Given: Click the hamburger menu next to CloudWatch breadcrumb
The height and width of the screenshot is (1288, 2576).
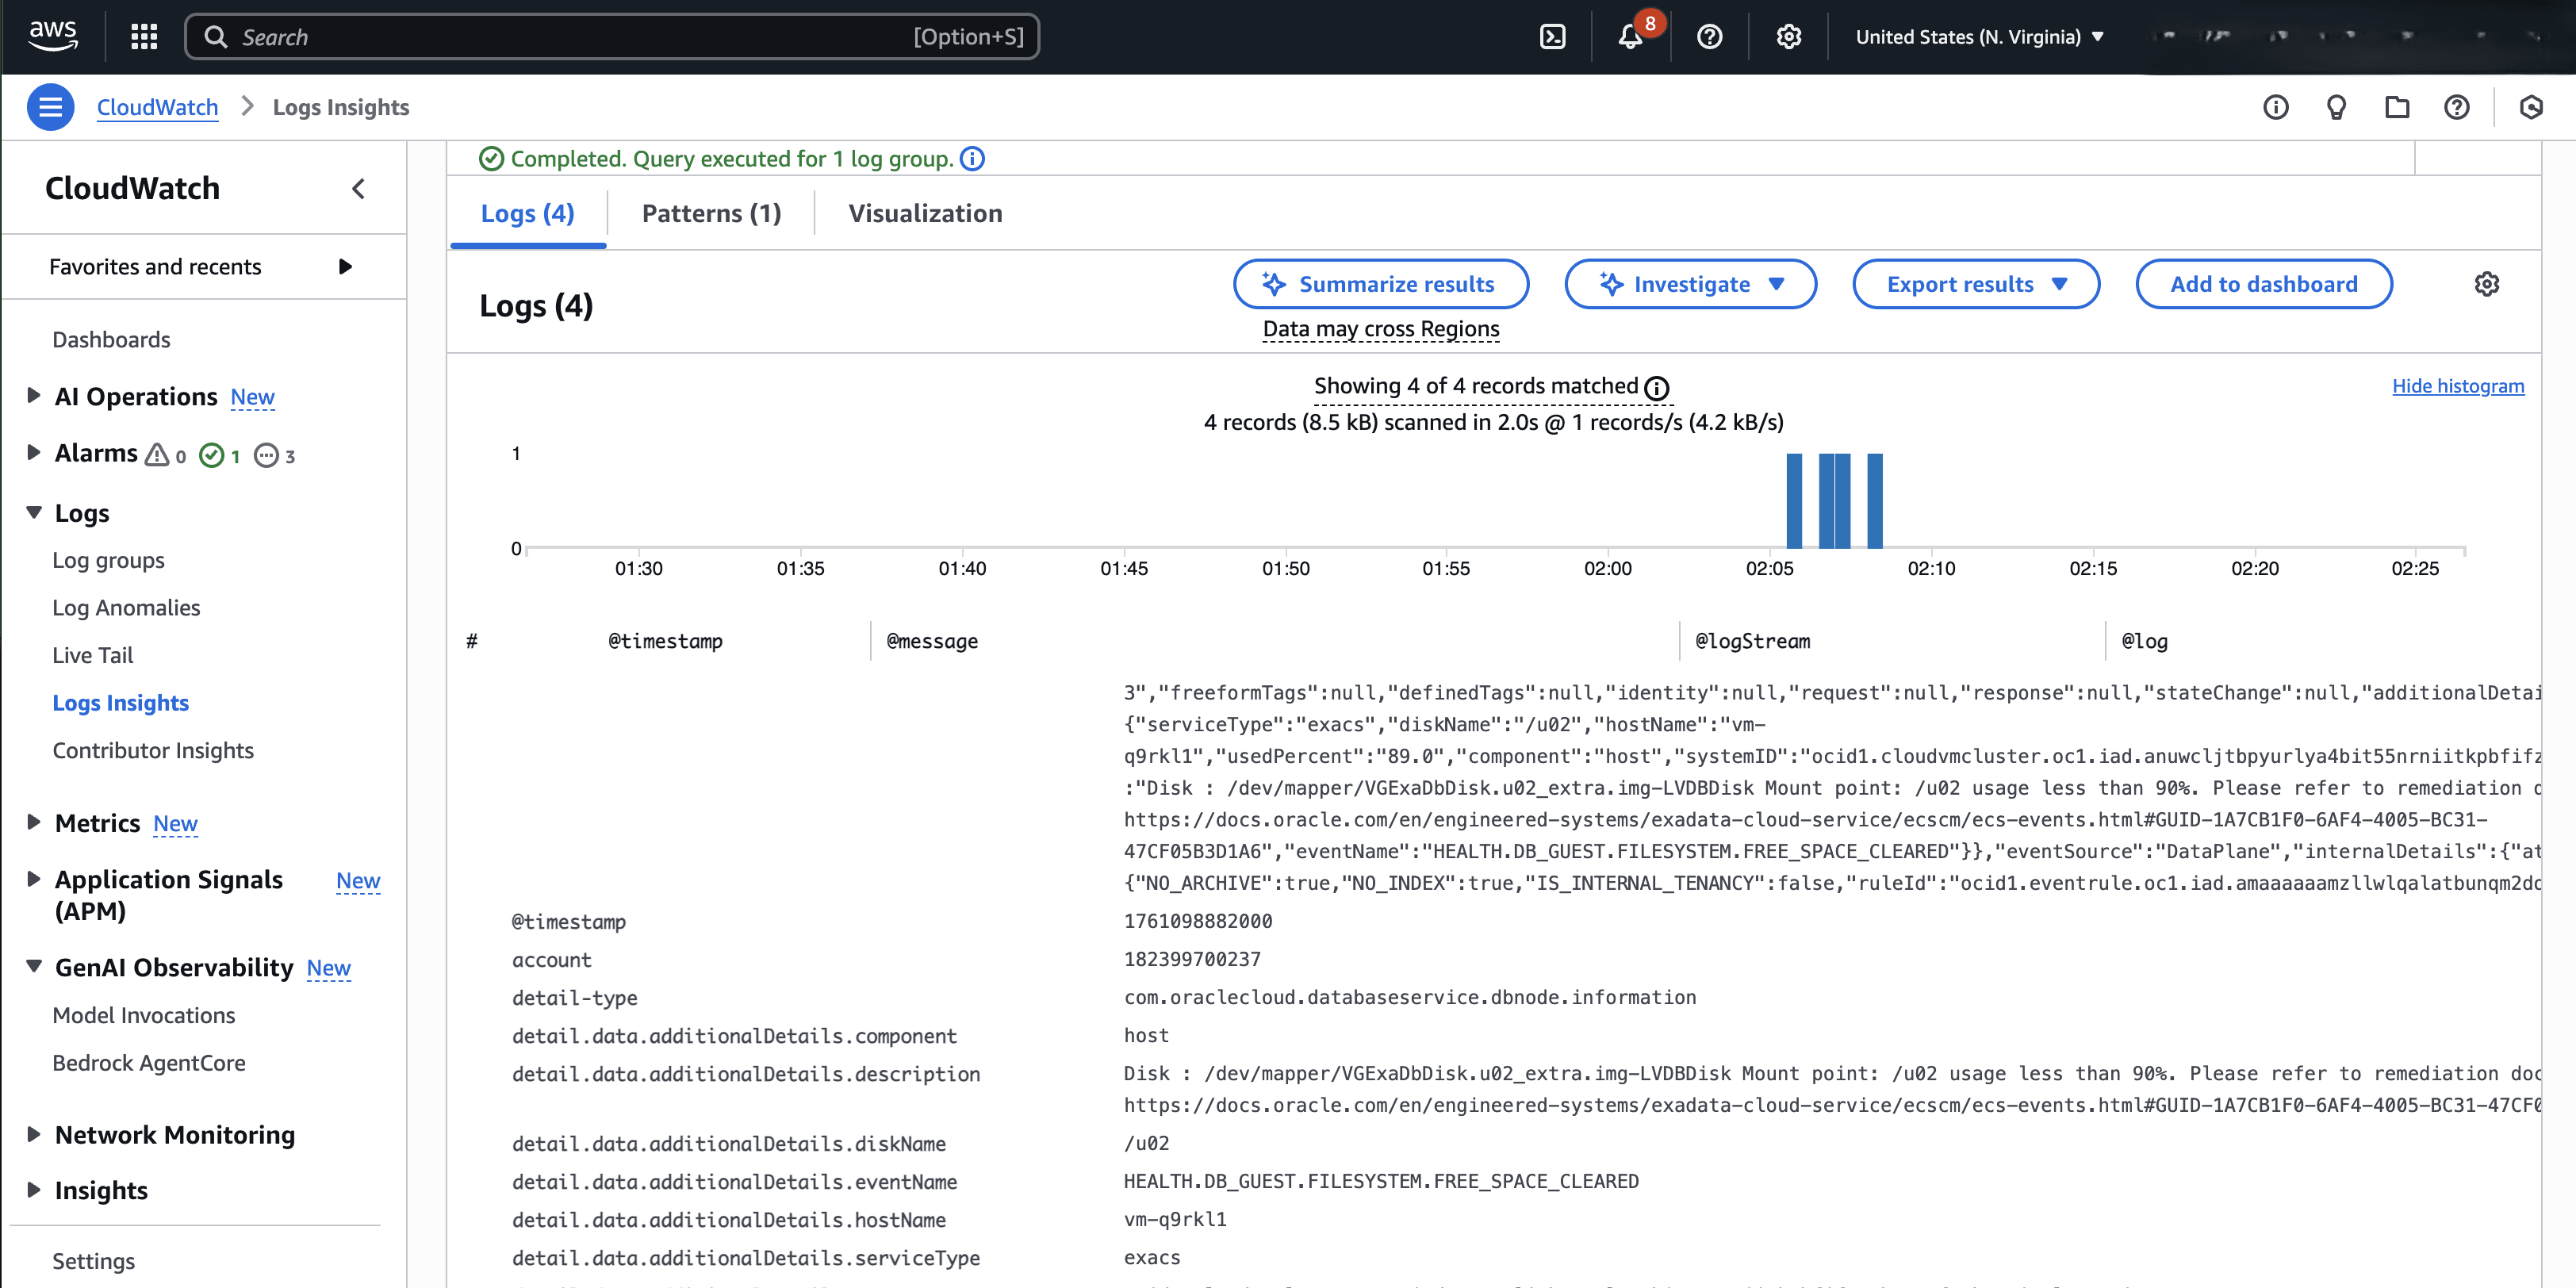Looking at the screenshot, I should (x=50, y=107).
